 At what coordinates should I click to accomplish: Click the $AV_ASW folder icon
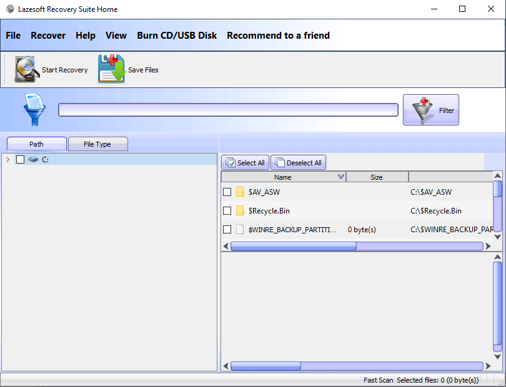click(x=240, y=192)
